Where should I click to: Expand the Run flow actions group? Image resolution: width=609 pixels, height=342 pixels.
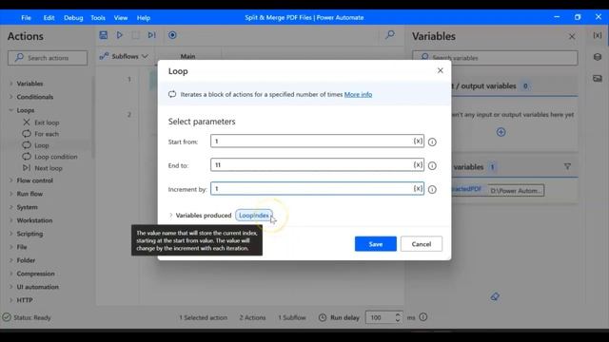click(10, 194)
